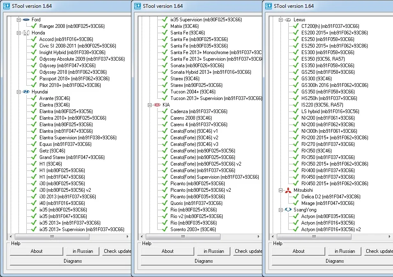Click green checkmark beside HS250h

point(296,98)
